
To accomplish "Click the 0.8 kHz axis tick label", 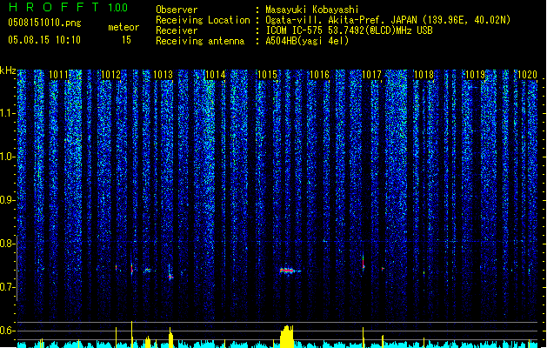I will point(8,244).
